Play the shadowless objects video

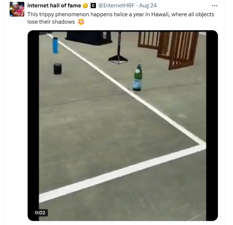(x=123, y=126)
